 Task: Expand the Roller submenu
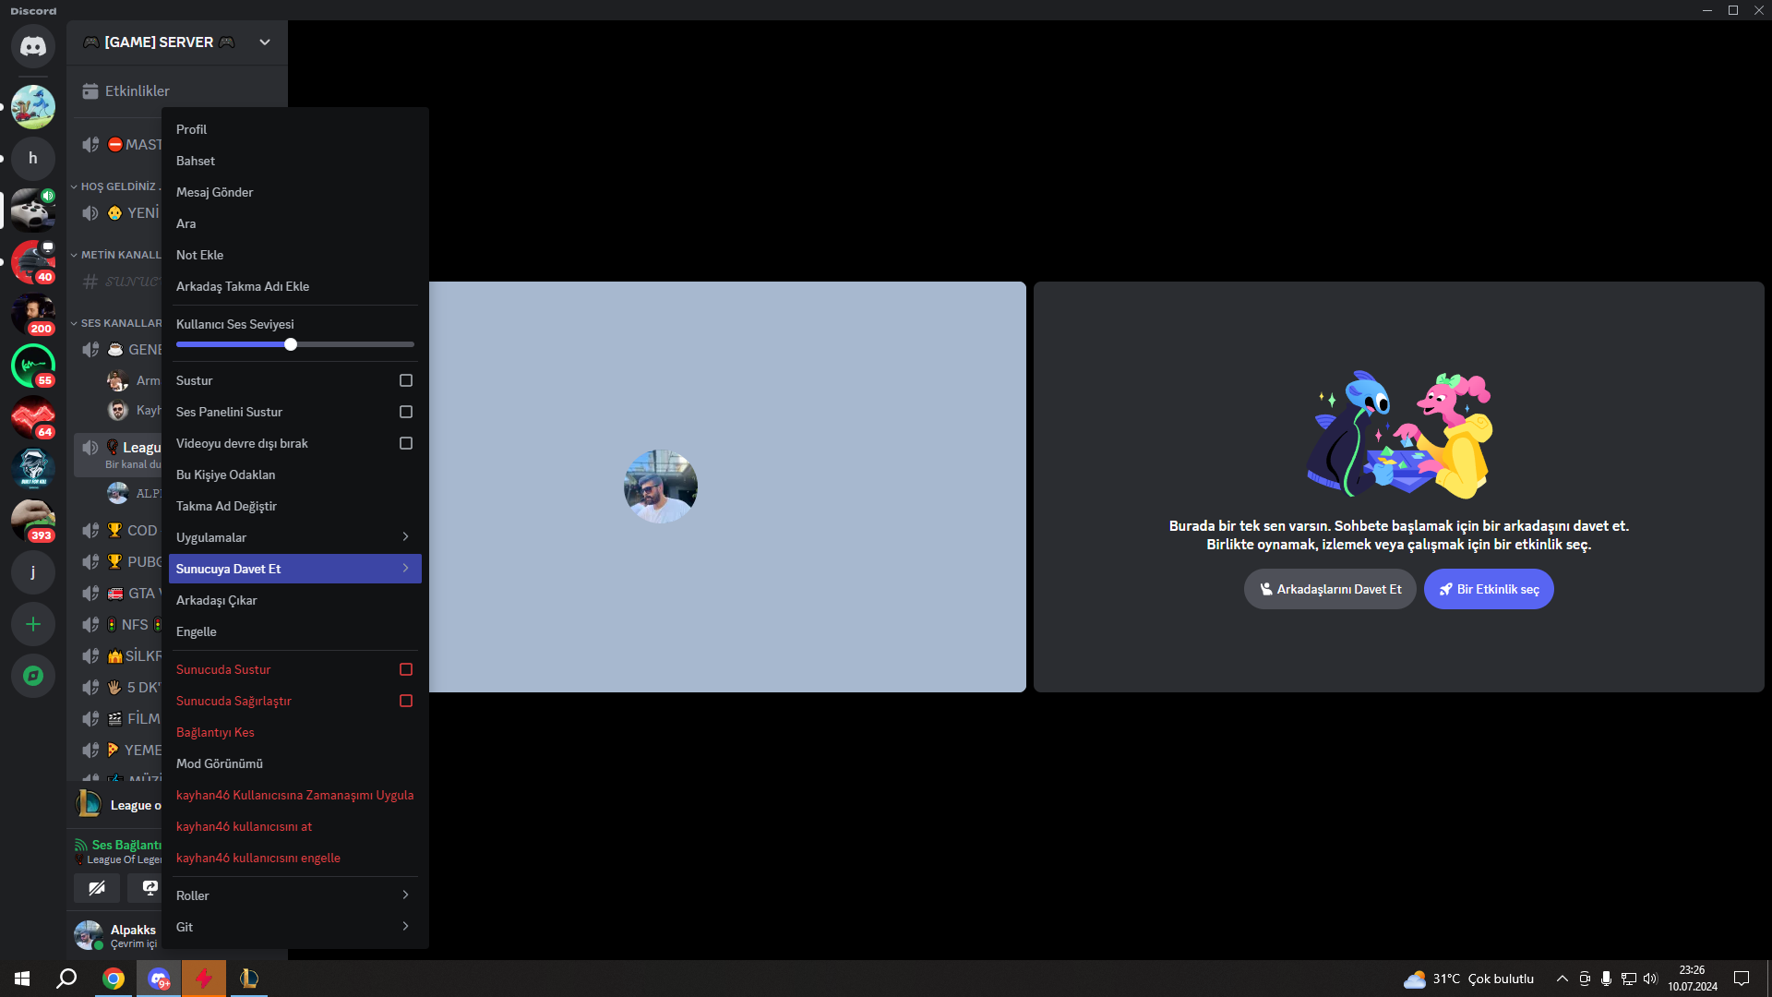click(x=294, y=895)
